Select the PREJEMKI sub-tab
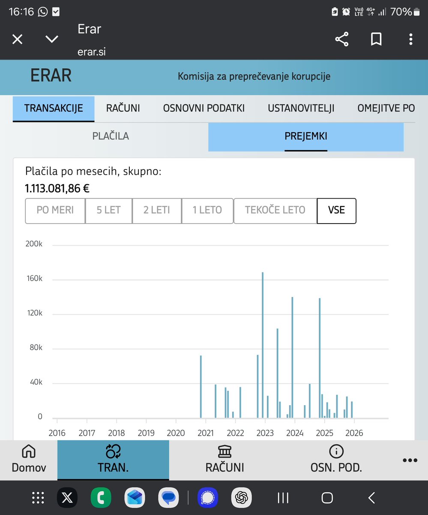The width and height of the screenshot is (428, 515). tap(306, 136)
